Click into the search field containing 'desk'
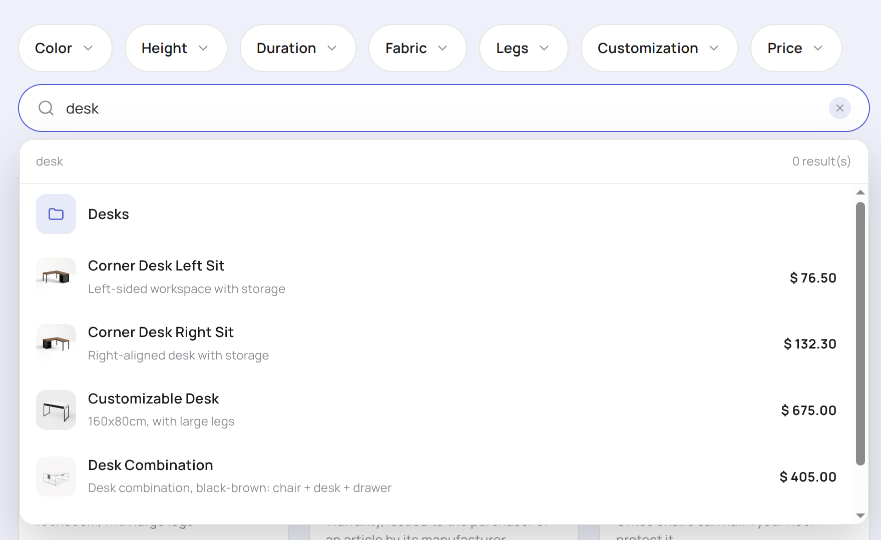This screenshot has height=540, width=881. 444,108
